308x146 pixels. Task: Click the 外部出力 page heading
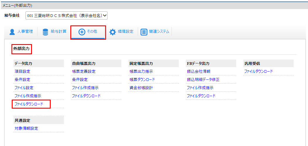(x=21, y=48)
